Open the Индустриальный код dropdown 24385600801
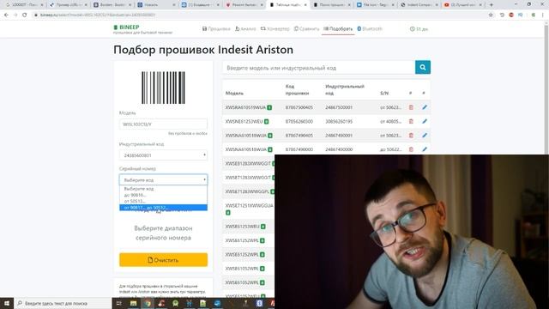The height and width of the screenshot is (309, 549). 163,155
